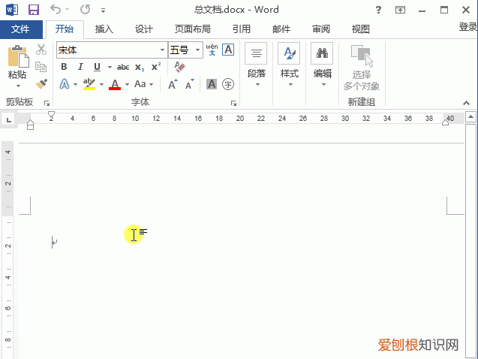Image resolution: width=478 pixels, height=359 pixels.
Task: Click the Copy icon
Action: 41,67
